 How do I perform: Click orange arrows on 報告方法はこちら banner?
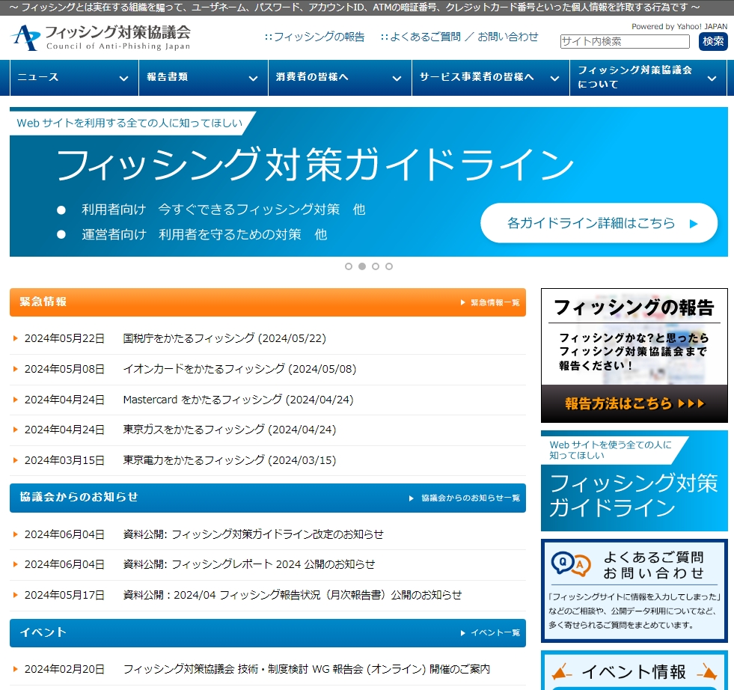[x=691, y=403]
